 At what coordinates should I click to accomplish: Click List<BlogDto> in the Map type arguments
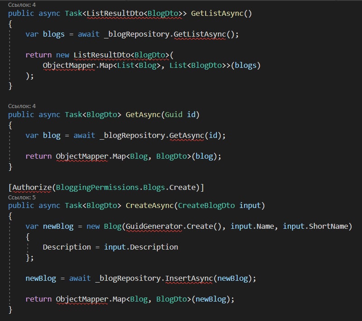198,66
